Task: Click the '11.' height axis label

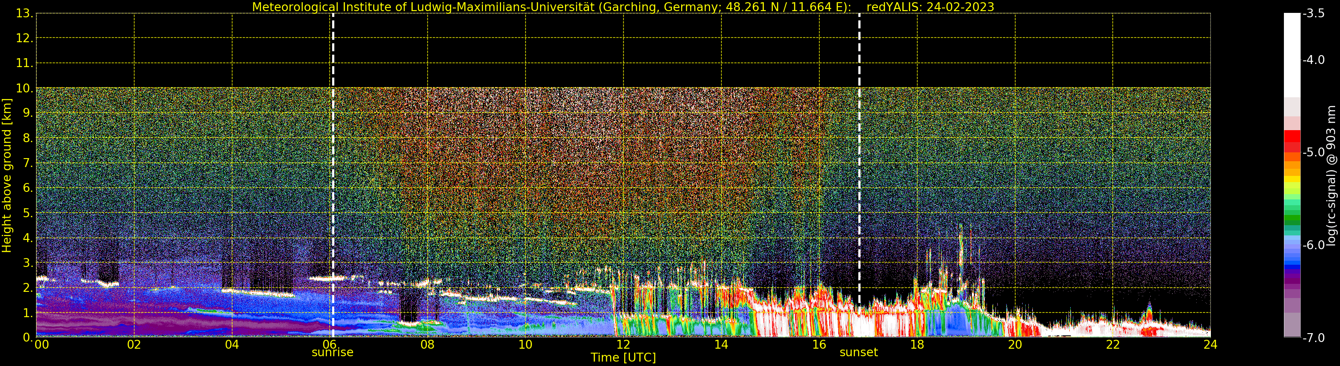Action: pos(24,64)
